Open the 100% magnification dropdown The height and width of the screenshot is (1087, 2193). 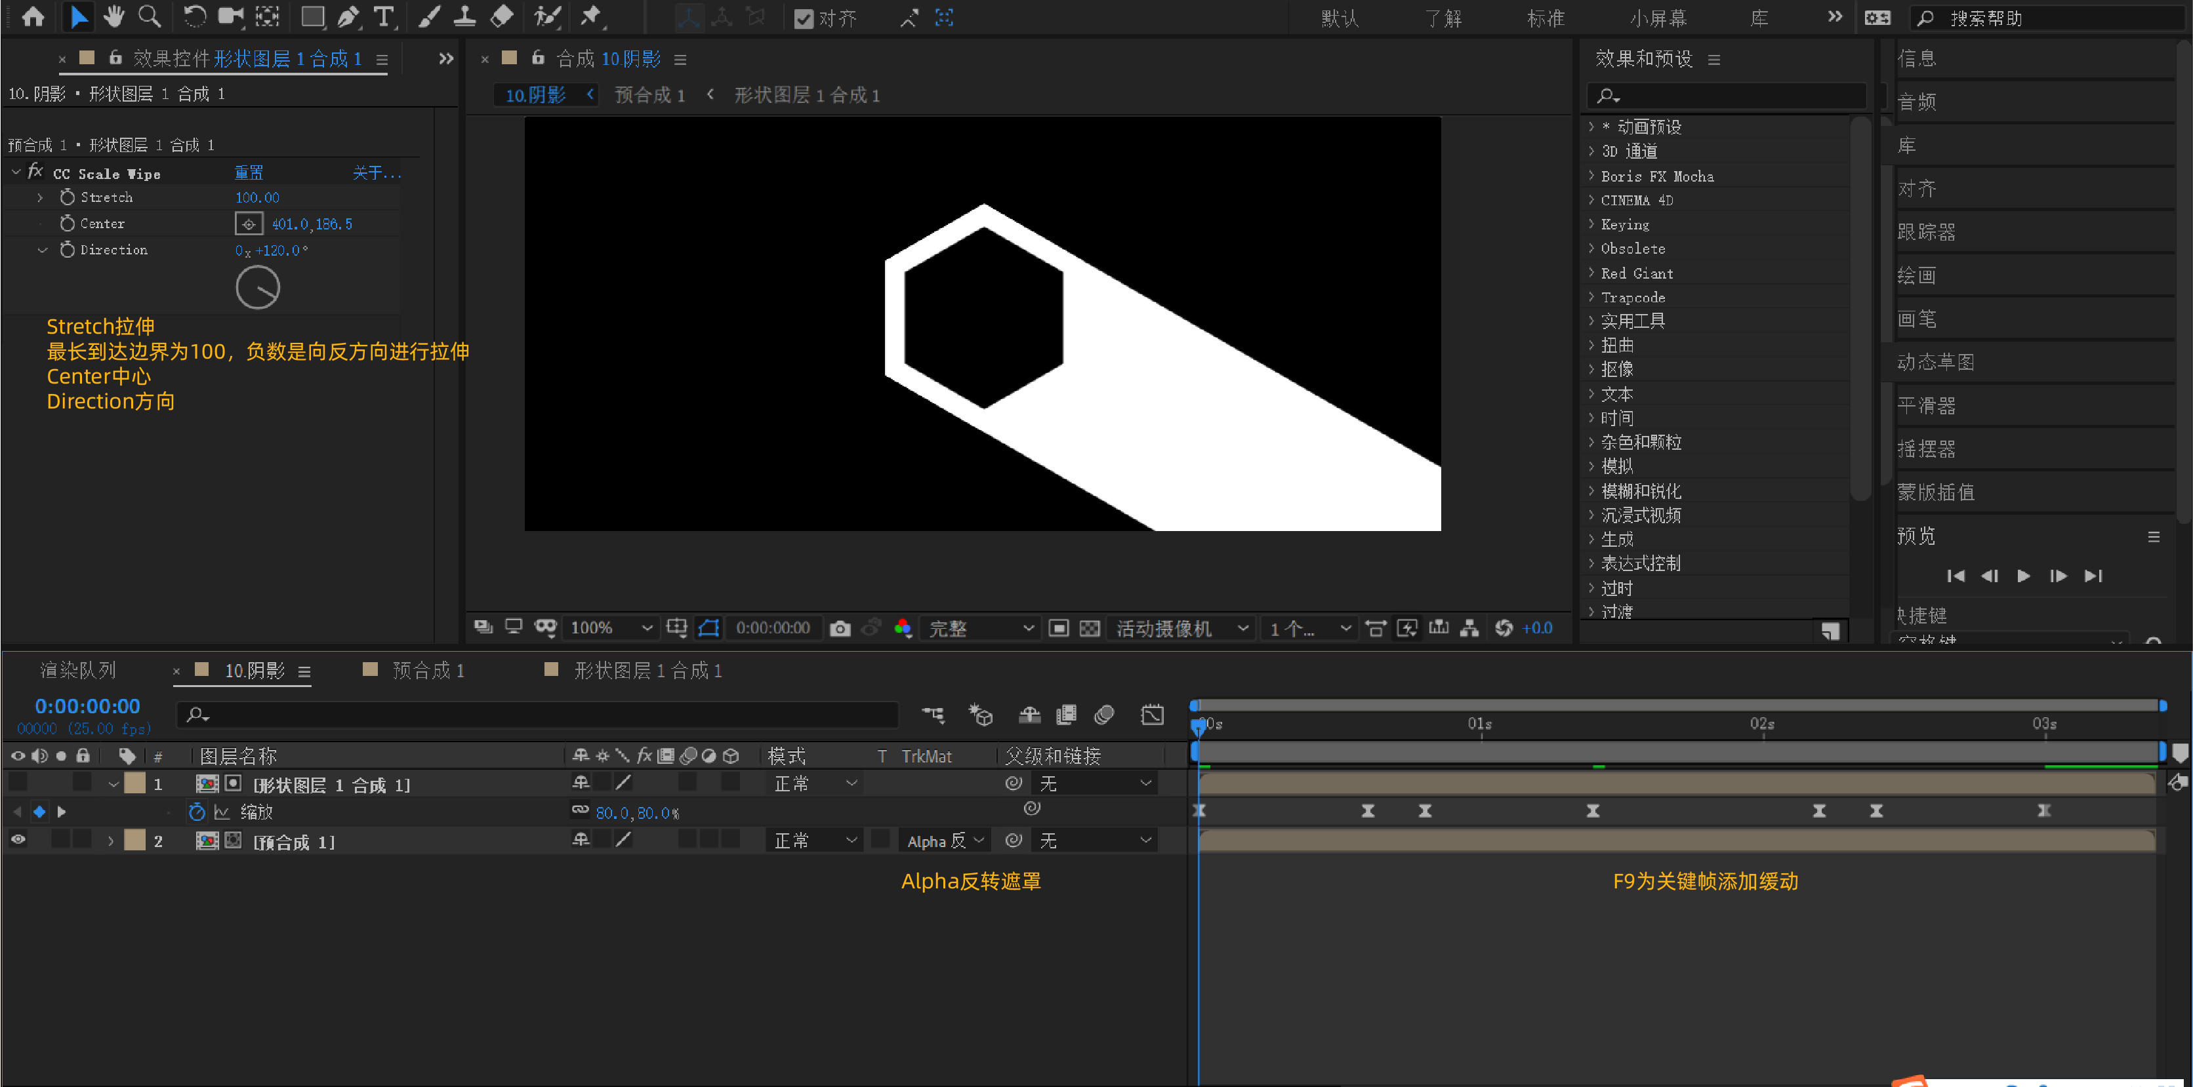[611, 629]
